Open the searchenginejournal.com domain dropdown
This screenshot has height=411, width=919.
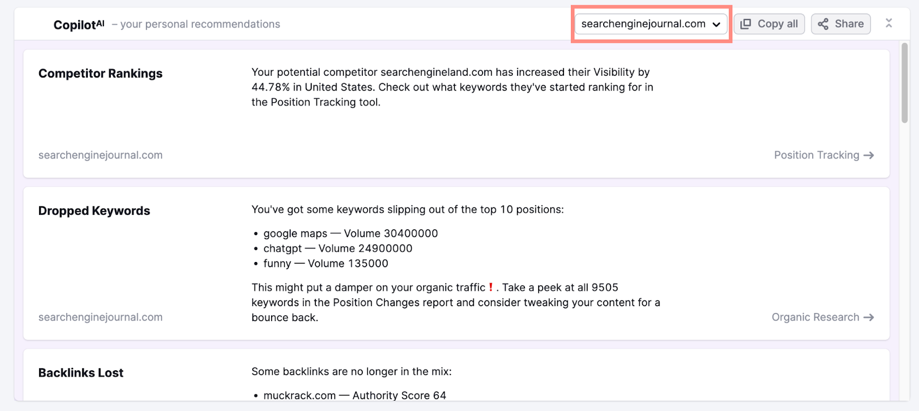(651, 24)
